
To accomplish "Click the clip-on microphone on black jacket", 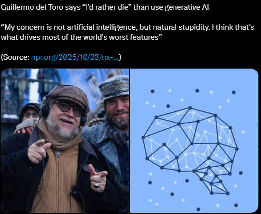I will click(74, 192).
